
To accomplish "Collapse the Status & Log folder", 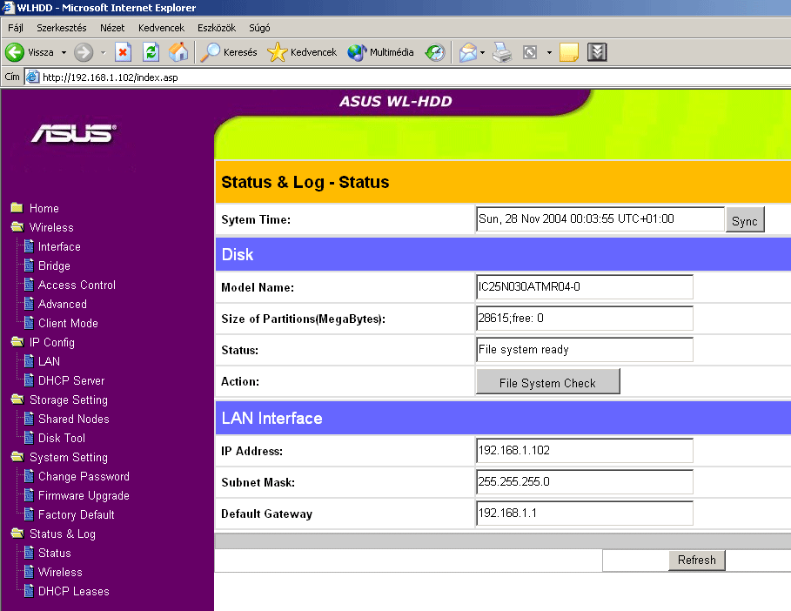I will coord(53,534).
